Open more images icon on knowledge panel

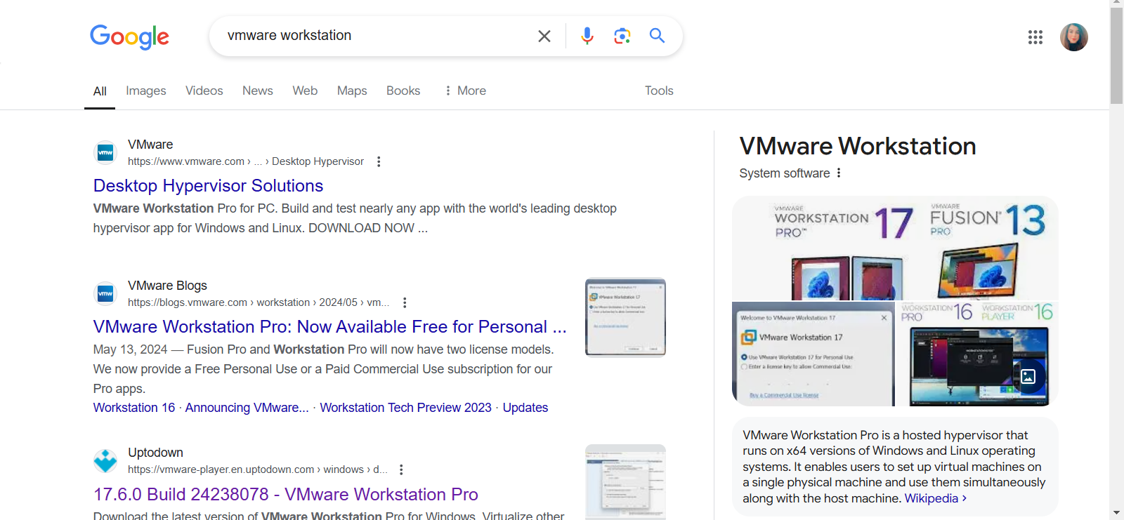[1028, 376]
